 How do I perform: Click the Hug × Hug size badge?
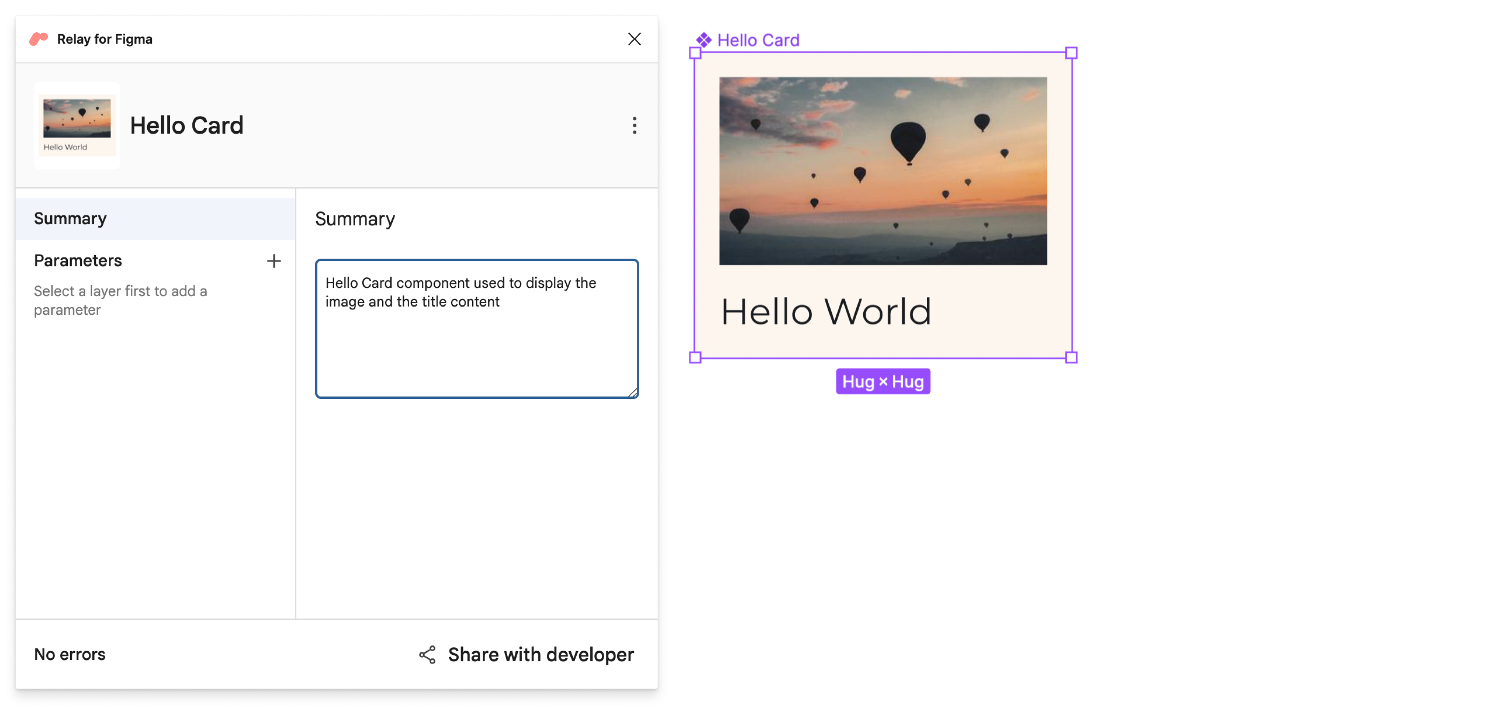[883, 382]
